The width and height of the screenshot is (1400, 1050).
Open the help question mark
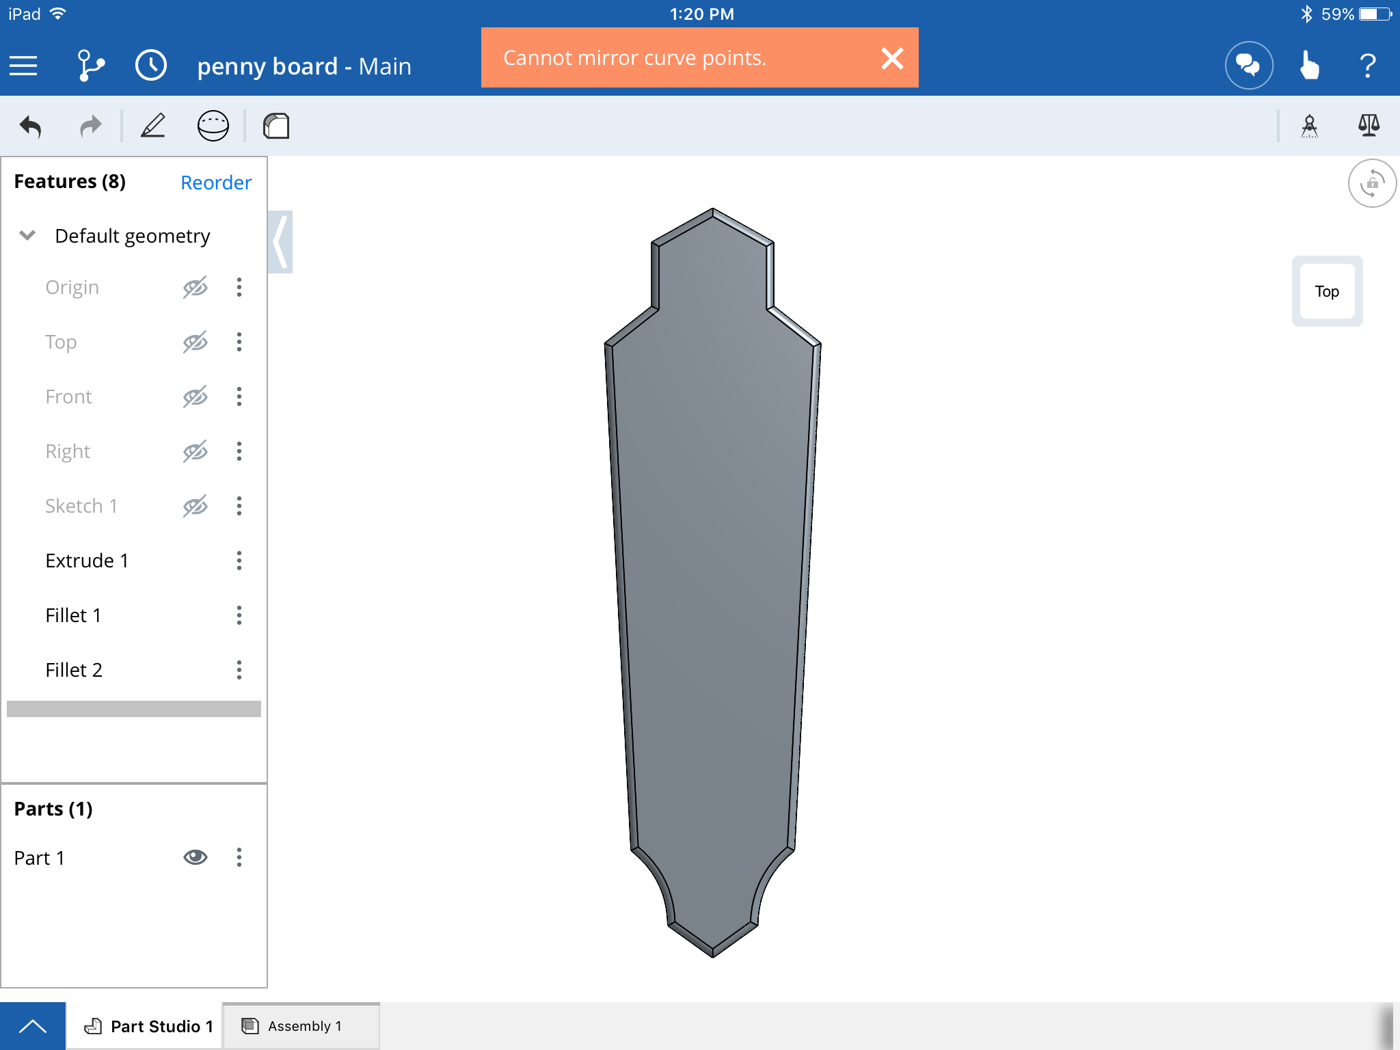coord(1367,66)
